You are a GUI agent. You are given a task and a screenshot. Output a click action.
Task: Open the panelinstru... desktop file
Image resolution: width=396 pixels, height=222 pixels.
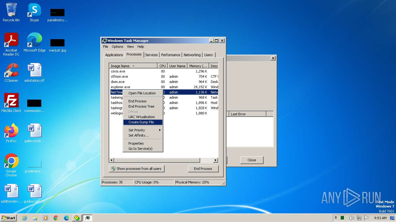(58, 15)
